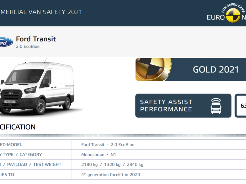Viewport: 246px width, 184px height.
Task: Click the GOLD 2021 rating banner
Action: pos(191,69)
